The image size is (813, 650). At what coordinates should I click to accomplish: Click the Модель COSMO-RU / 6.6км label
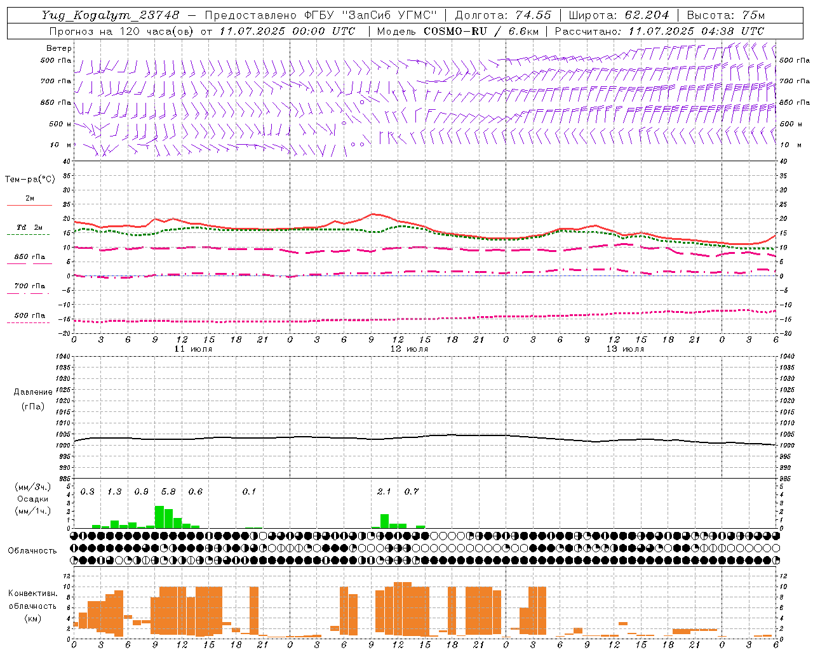[x=457, y=31]
